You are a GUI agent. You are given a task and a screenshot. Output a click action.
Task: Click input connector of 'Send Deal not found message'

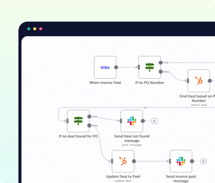[121, 121]
